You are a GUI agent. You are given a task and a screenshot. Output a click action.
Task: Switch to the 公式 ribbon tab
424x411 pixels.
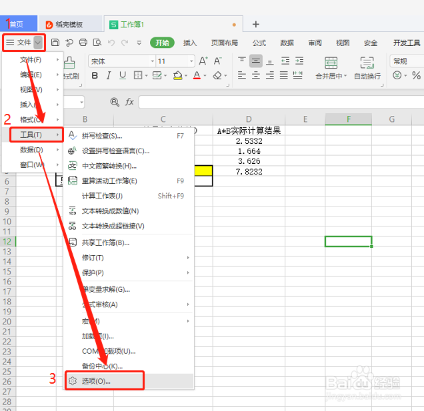(259, 43)
